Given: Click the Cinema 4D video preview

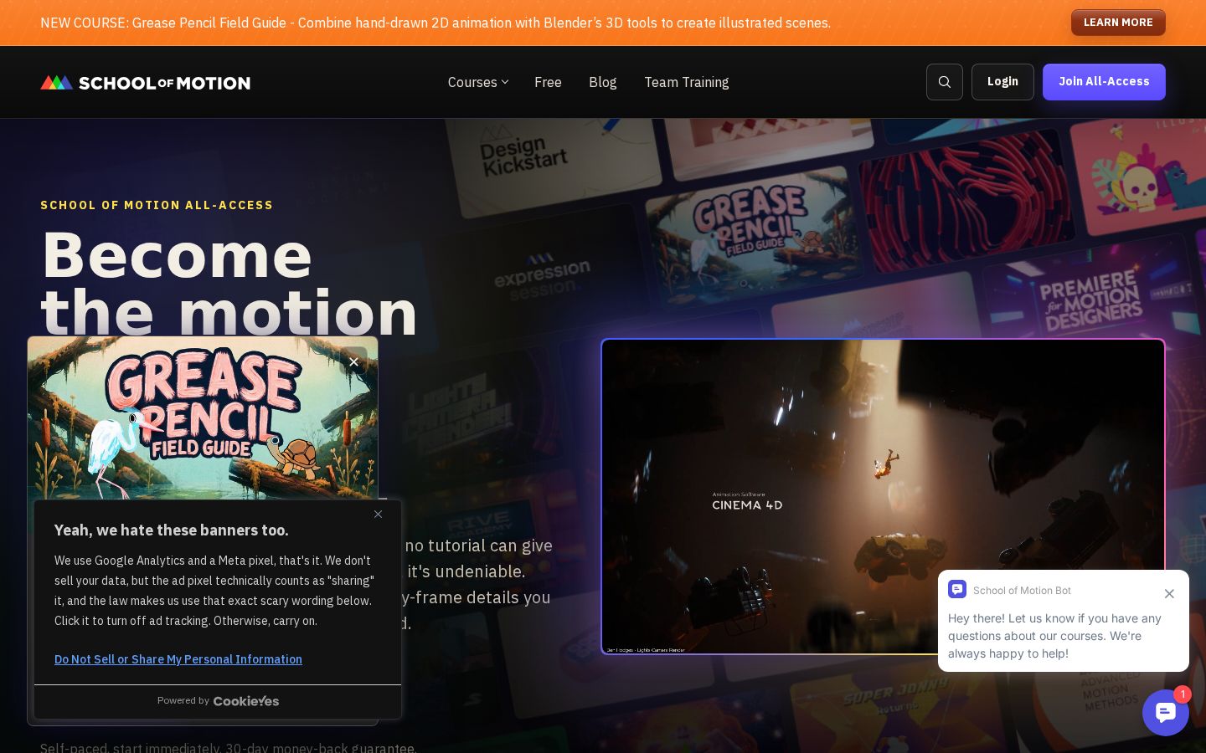Looking at the screenshot, I should [883, 496].
